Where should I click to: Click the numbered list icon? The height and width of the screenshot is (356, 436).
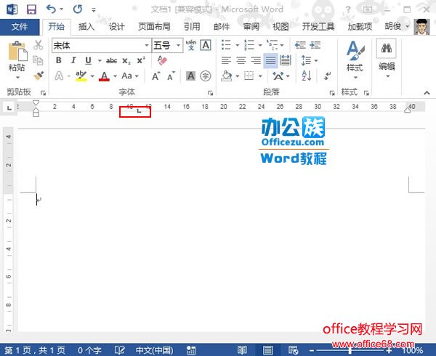click(249, 45)
